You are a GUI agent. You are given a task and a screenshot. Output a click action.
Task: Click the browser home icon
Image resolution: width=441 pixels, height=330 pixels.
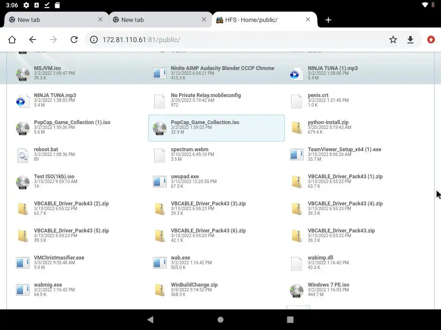click(x=12, y=40)
